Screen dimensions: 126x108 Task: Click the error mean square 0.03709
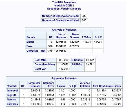[x=74, y=46]
